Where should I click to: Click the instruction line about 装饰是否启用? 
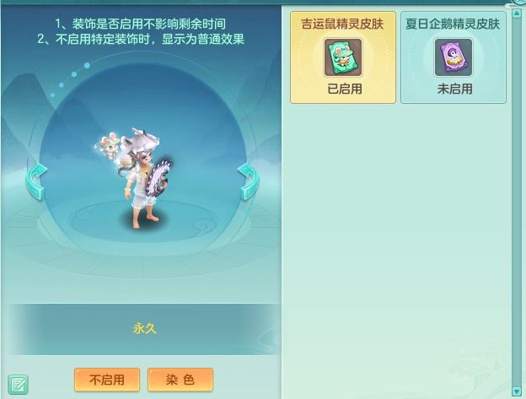point(140,24)
